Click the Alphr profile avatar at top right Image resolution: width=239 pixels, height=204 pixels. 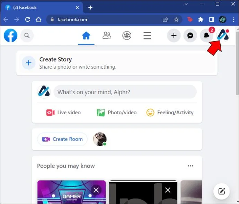pos(223,36)
